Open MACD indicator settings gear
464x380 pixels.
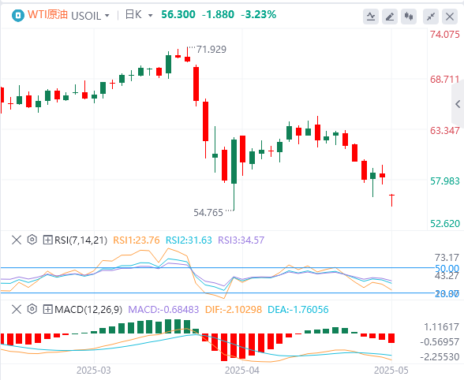[x=32, y=309]
